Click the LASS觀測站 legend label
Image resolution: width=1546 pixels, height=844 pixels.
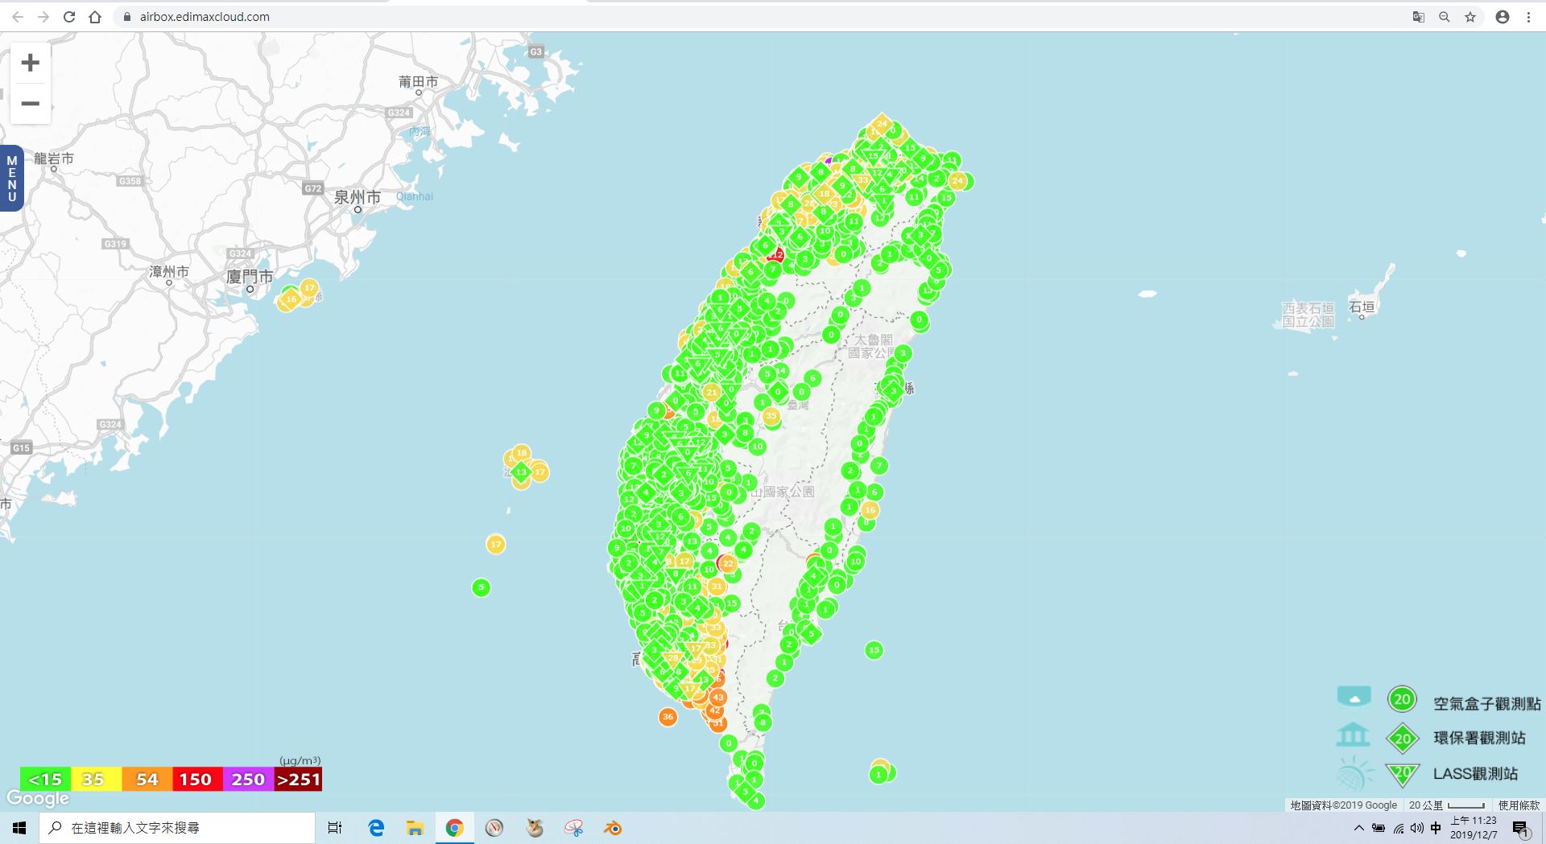(1475, 774)
